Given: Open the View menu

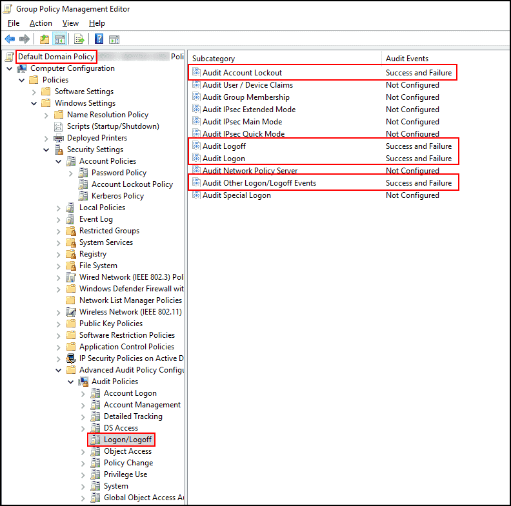Looking at the screenshot, I should pyautogui.click(x=70, y=23).
